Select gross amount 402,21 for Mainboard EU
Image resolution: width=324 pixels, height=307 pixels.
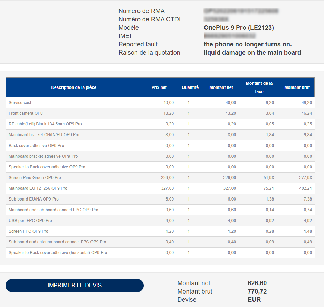tap(306, 188)
